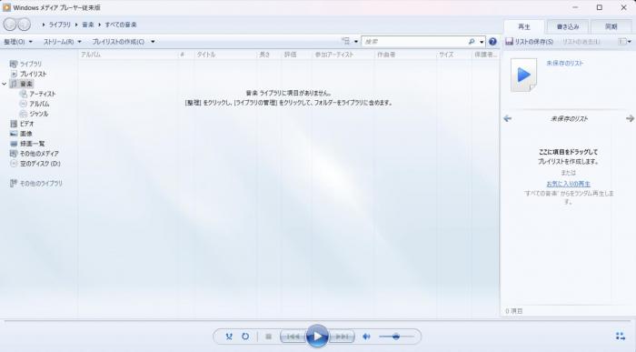Open the Help question mark icon
The image size is (636, 352).
492,42
